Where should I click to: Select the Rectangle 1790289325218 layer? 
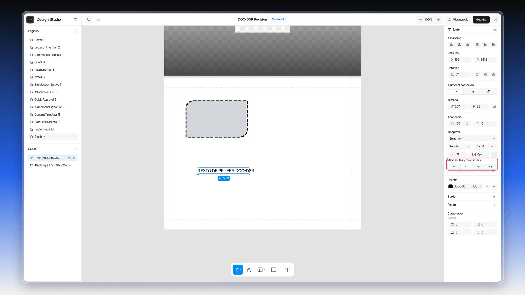[x=53, y=166]
